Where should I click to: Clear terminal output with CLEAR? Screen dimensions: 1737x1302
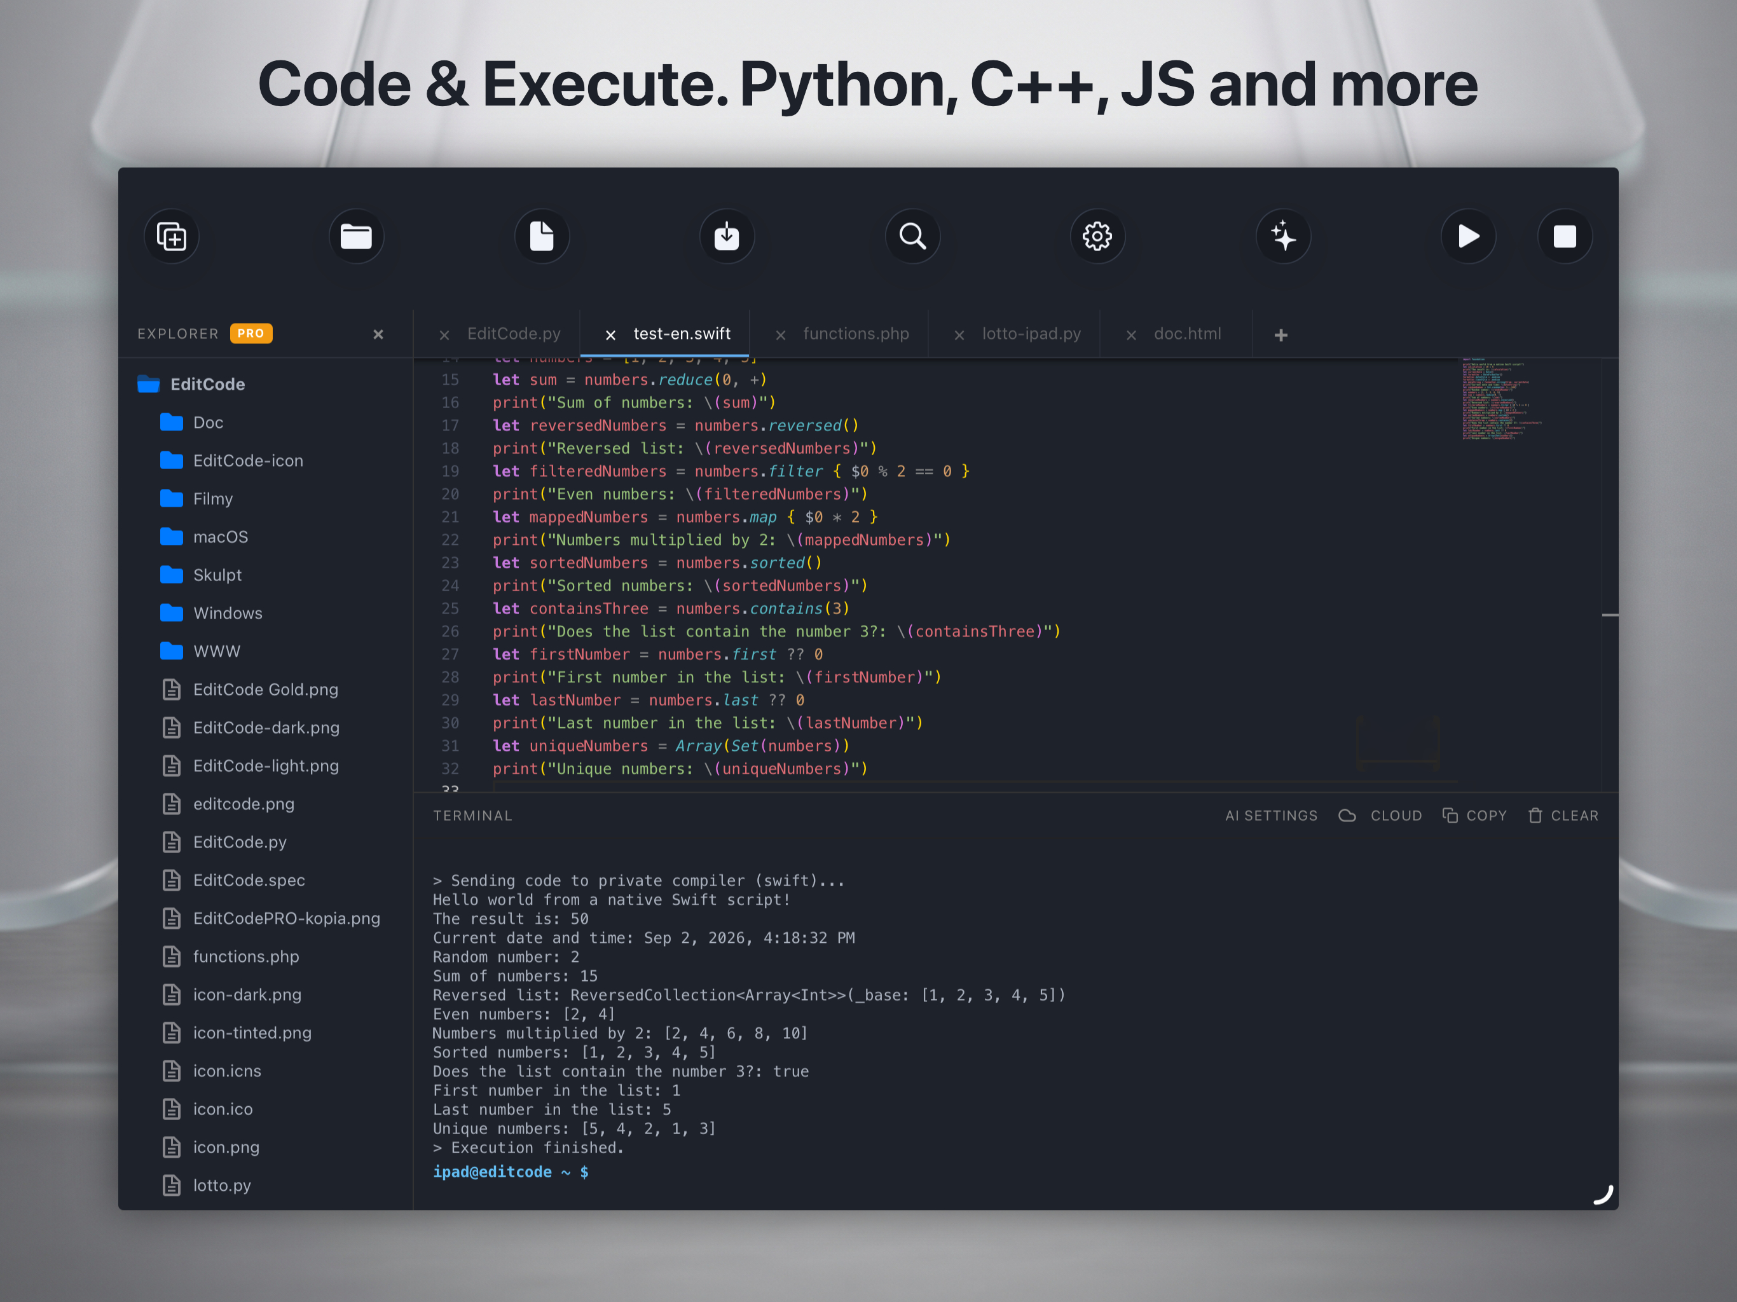(x=1563, y=816)
